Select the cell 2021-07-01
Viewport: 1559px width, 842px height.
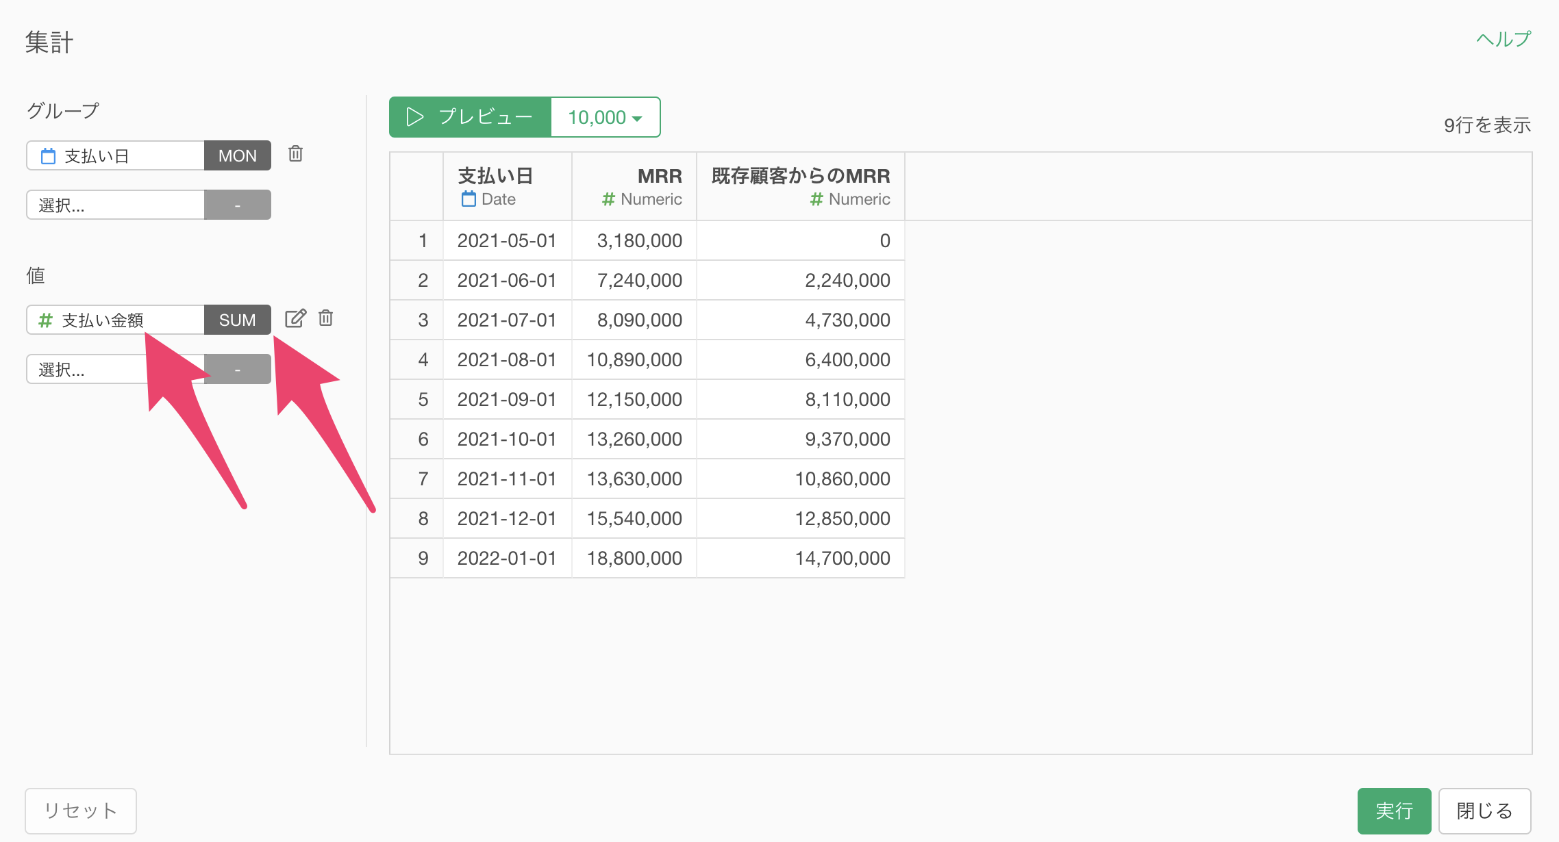[507, 320]
